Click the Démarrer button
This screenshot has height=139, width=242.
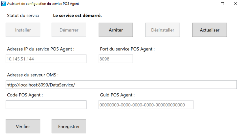(x=69, y=30)
